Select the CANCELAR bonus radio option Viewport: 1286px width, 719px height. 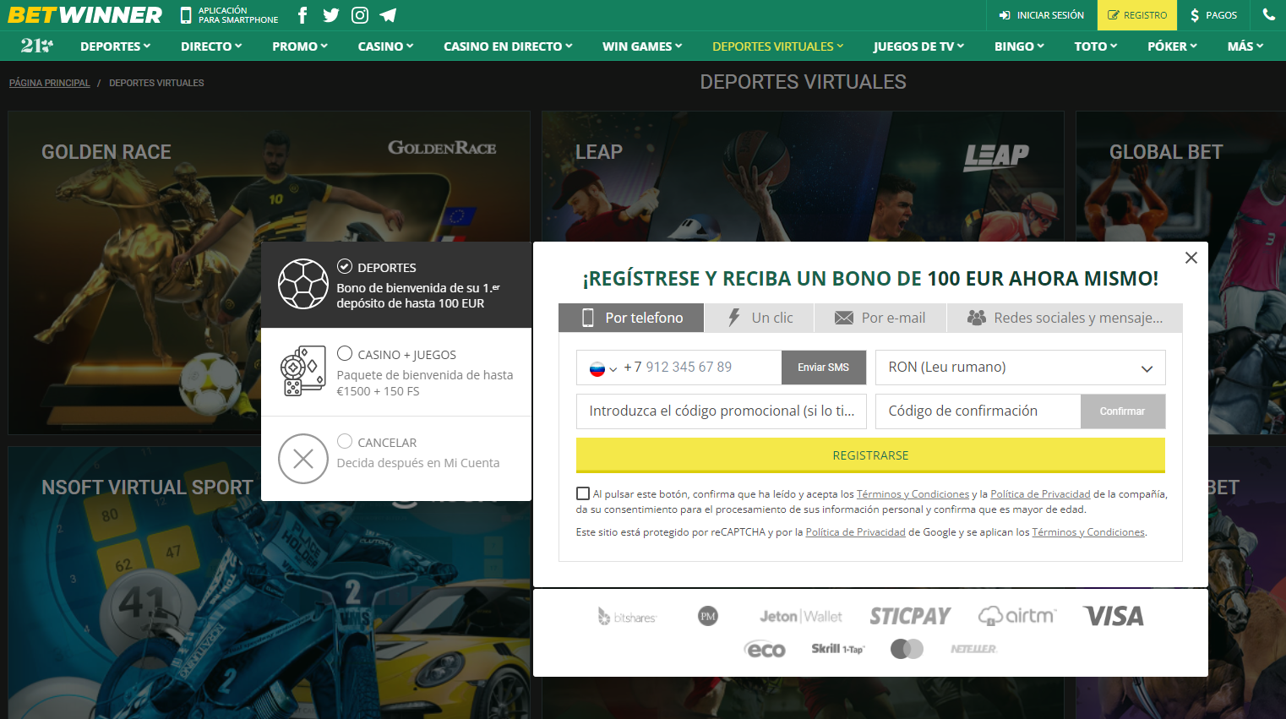tap(345, 441)
